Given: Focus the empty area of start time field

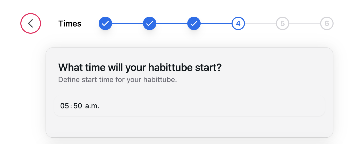Looking at the screenshot, I should point(206,106).
